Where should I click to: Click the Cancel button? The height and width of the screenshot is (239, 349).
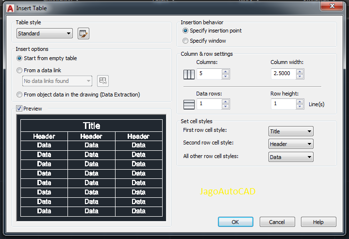pyautogui.click(x=277, y=222)
